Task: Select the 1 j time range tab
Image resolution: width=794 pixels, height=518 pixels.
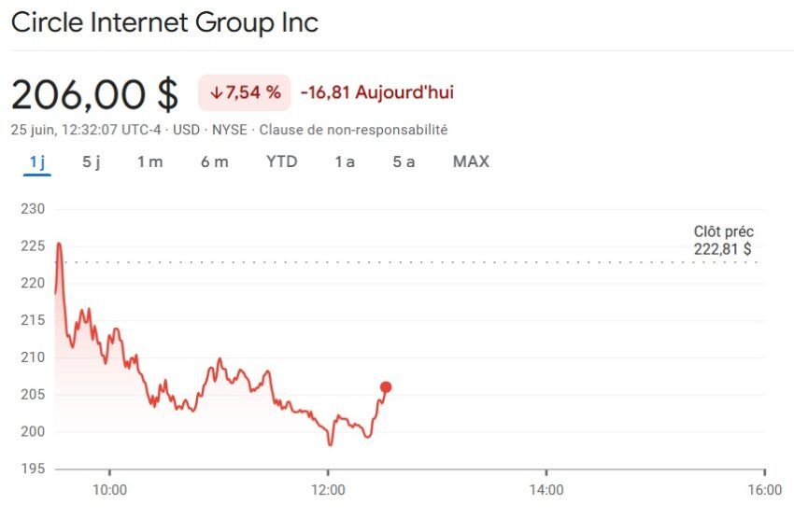Action: click(37, 161)
